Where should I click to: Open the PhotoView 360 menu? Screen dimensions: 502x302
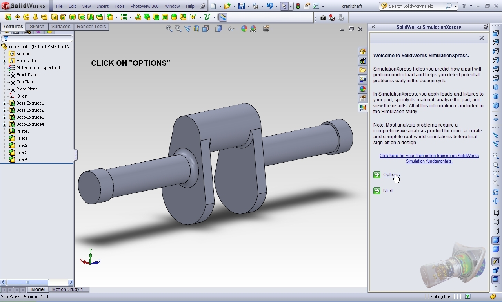[144, 6]
